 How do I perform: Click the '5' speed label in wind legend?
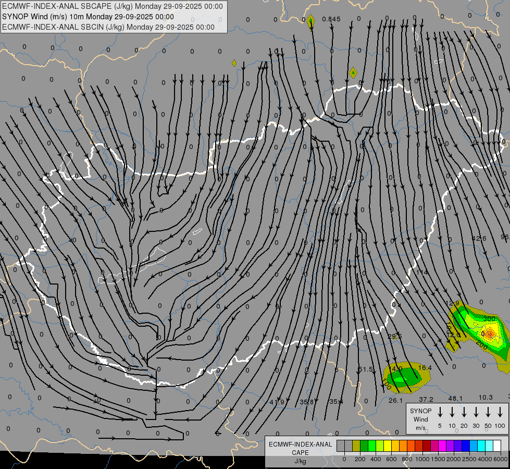[440, 426]
